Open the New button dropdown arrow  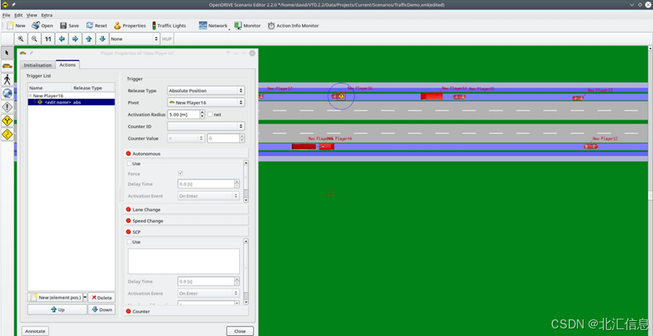click(x=85, y=297)
